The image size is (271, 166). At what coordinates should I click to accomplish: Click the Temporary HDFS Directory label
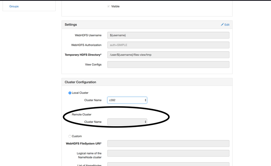pos(83,55)
